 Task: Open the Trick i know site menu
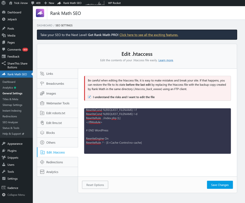[x=19, y=3]
